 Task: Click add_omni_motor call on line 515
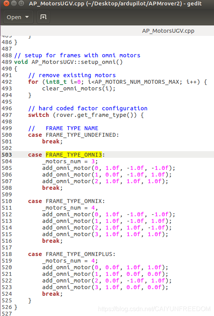click(x=105, y=234)
